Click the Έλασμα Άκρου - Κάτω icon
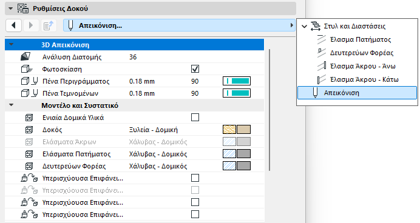The height and width of the screenshot is (223, 420). (322, 79)
